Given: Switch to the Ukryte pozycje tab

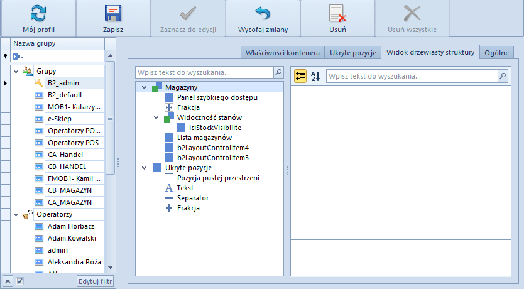Looking at the screenshot, I should pos(353,53).
